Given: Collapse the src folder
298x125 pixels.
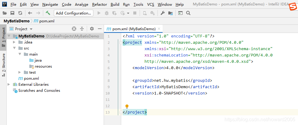Looking at the screenshot, I should click(x=14, y=48).
